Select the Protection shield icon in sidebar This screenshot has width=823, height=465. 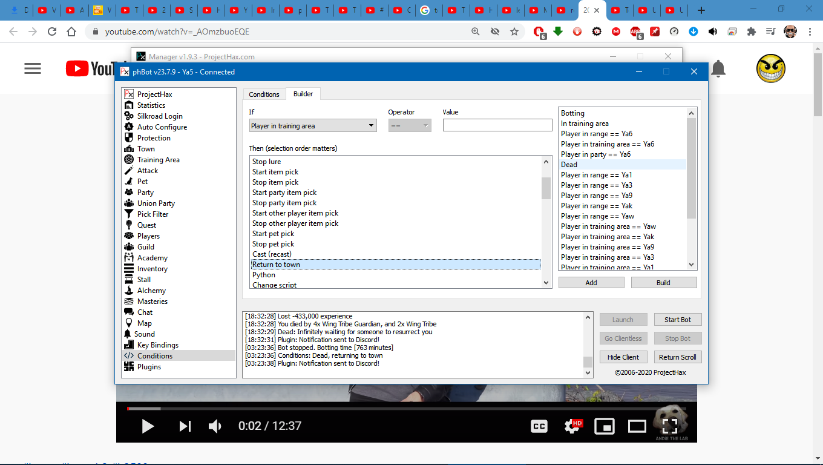(x=128, y=138)
